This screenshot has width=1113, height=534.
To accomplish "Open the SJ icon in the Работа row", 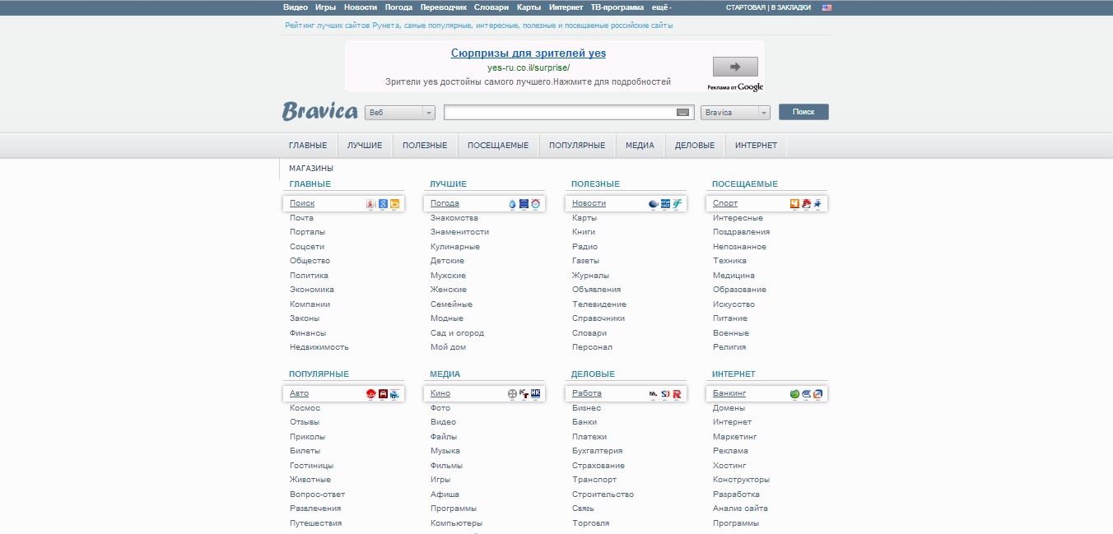I will pos(665,394).
